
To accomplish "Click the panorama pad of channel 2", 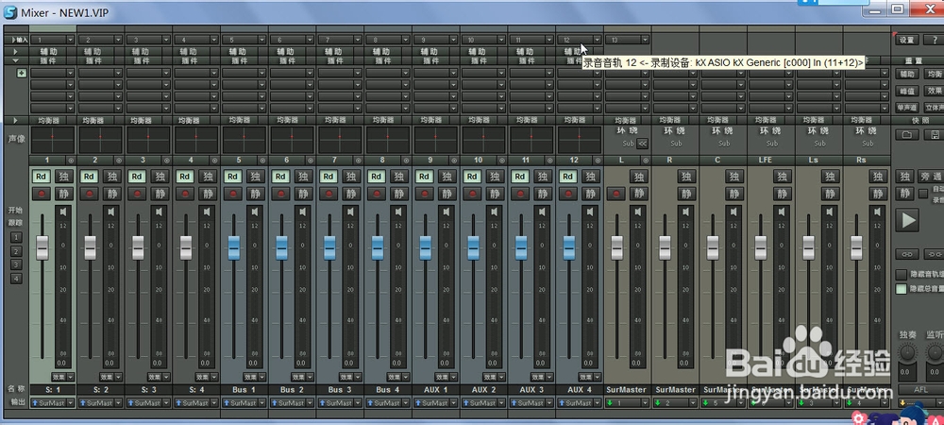I will 101,140.
